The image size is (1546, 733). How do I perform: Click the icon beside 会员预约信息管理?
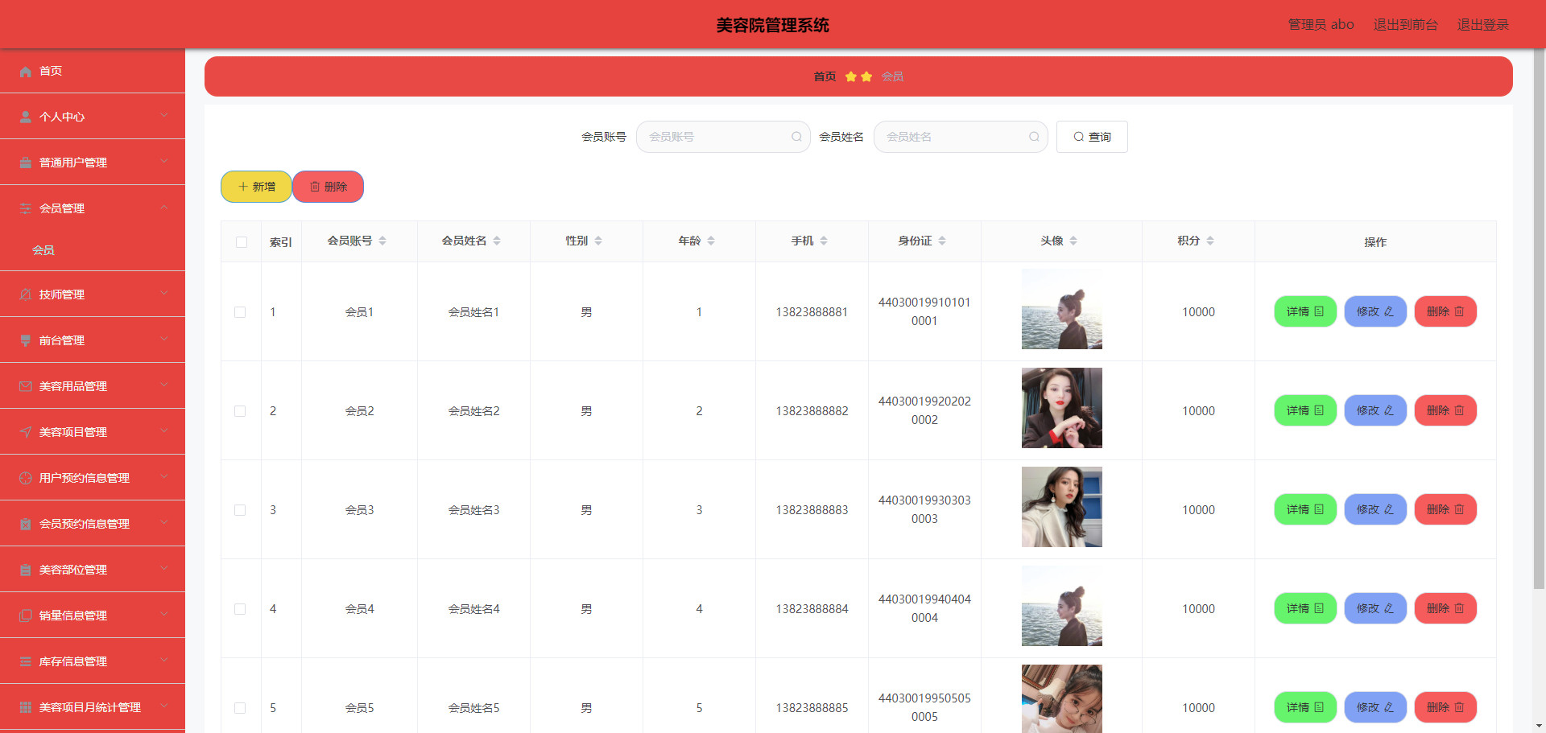pyautogui.click(x=26, y=524)
